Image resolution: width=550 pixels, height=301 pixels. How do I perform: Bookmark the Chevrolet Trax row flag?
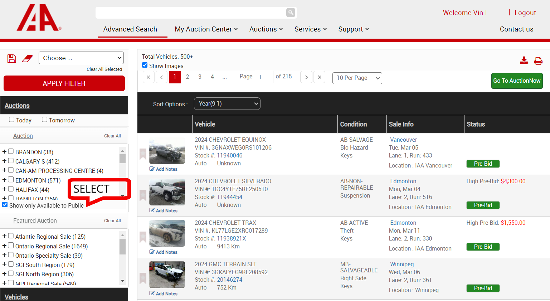tap(143, 237)
